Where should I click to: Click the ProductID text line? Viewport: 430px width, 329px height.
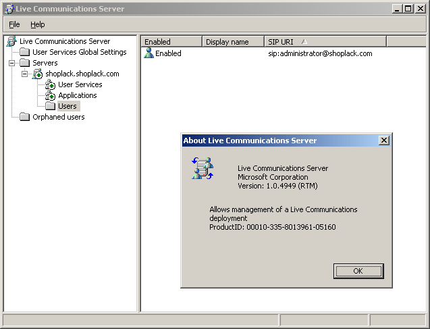pyautogui.click(x=272, y=227)
